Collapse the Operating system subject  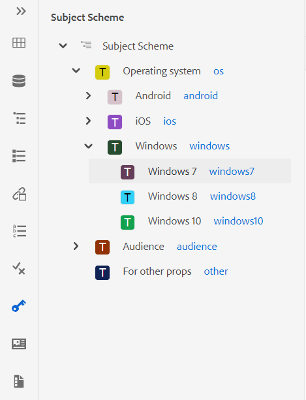pos(76,70)
